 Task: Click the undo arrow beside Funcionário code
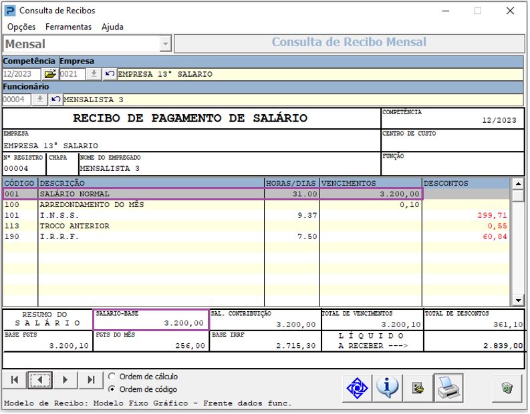click(55, 99)
